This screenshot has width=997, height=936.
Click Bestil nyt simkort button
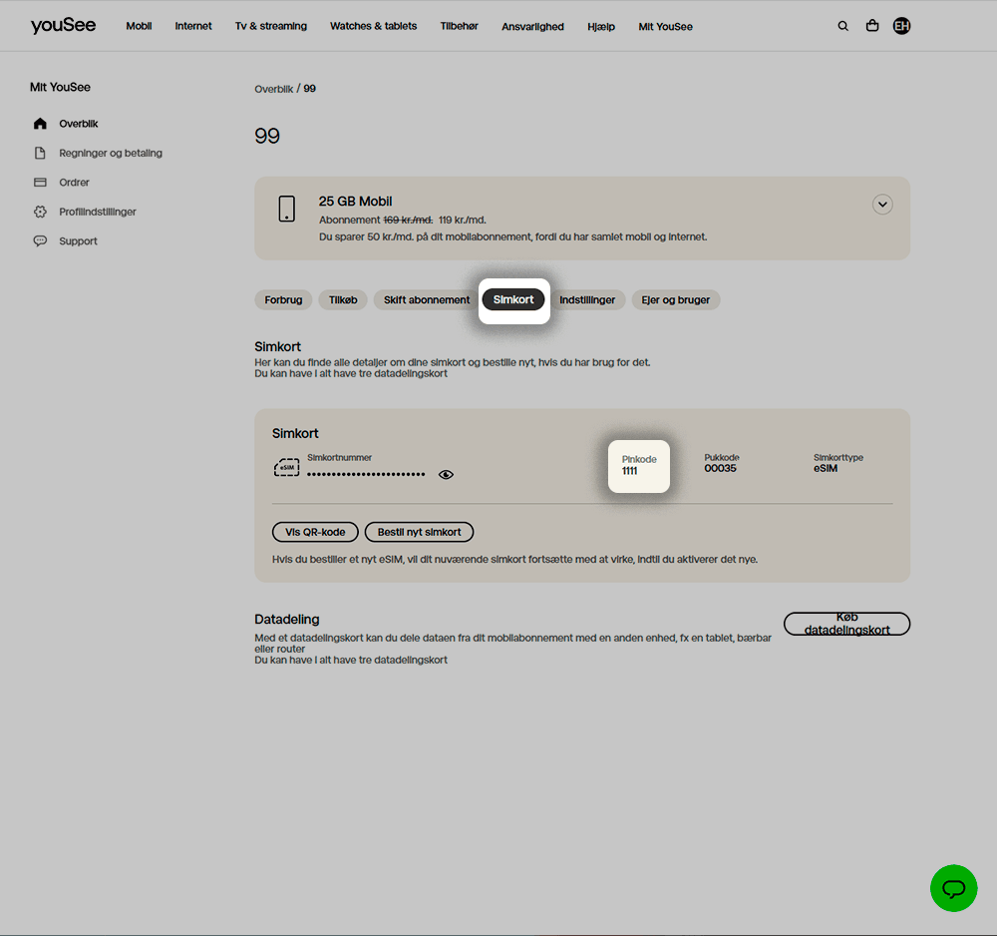[419, 532]
